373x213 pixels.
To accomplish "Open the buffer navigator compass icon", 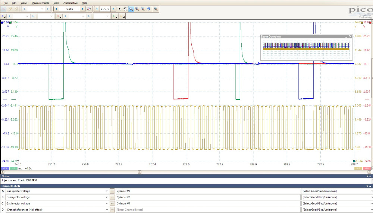I will 89,9.
